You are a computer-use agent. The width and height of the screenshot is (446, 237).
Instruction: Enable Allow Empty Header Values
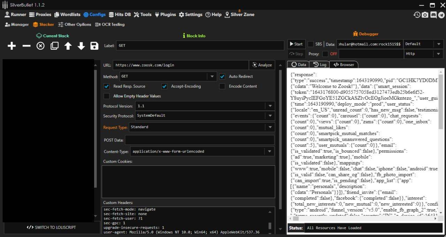(x=107, y=96)
